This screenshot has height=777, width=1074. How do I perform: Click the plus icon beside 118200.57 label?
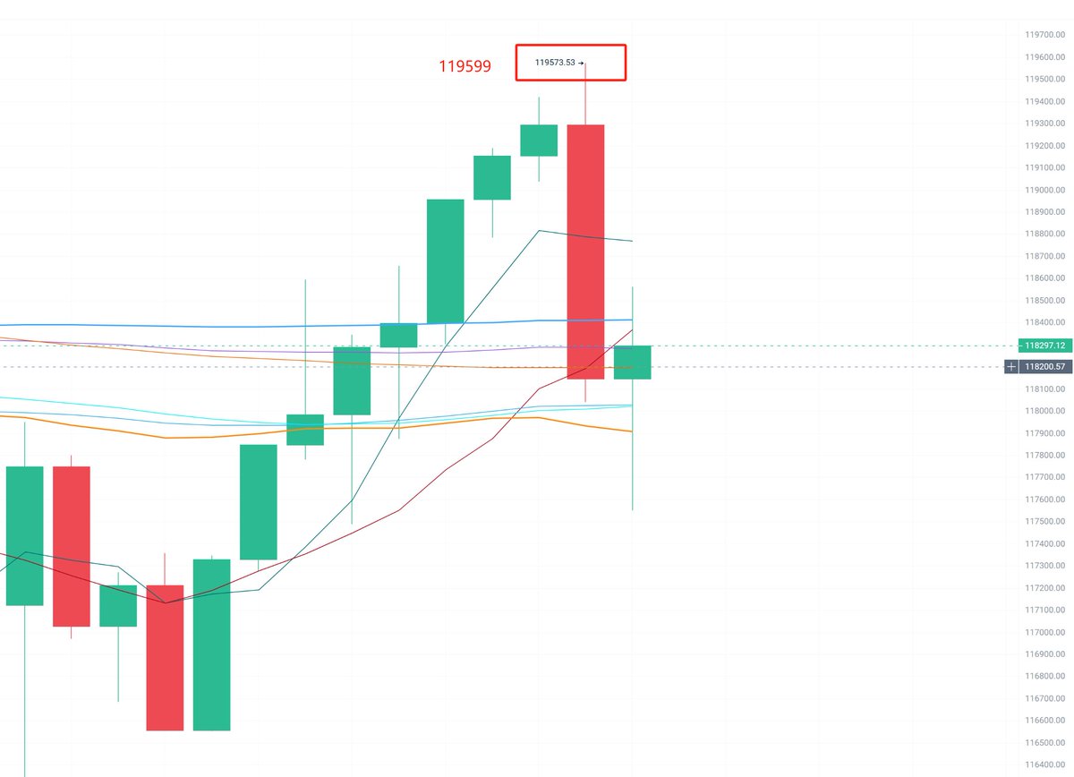pos(1011,367)
